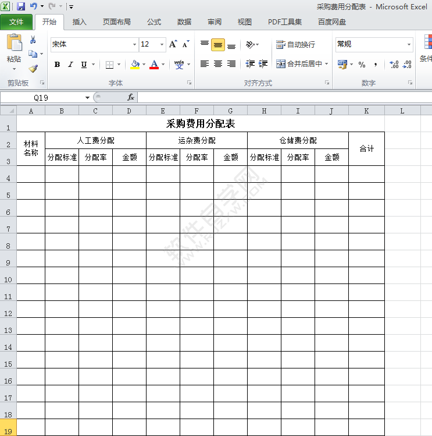Viewport: 432px width, 436px height.
Task: Click the Copy icon
Action: pos(33,54)
